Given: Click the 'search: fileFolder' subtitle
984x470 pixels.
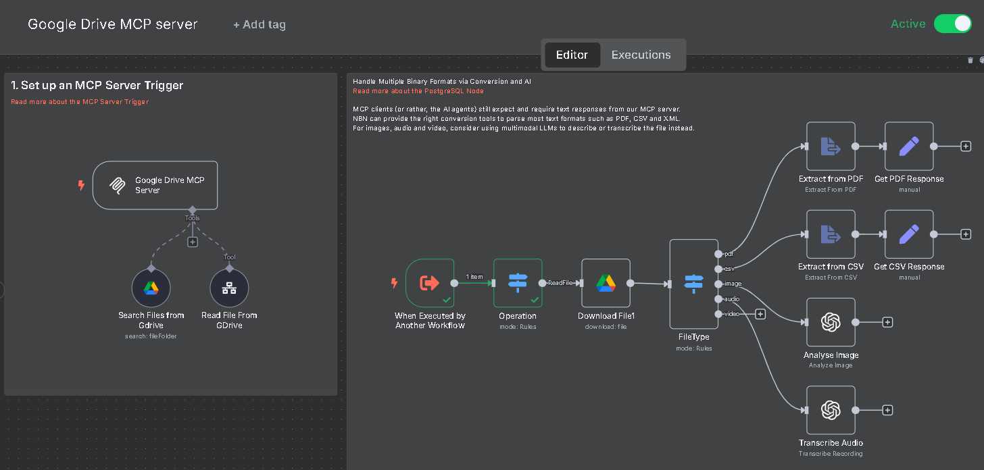Looking at the screenshot, I should [151, 336].
